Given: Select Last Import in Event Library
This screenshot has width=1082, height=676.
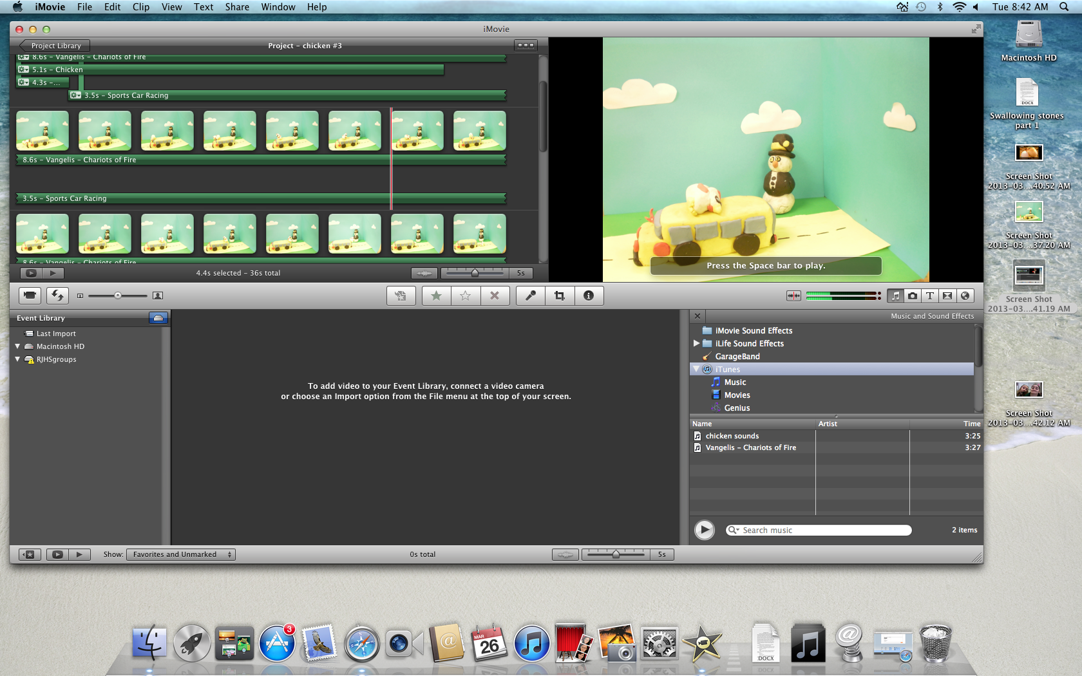Looking at the screenshot, I should coord(56,333).
